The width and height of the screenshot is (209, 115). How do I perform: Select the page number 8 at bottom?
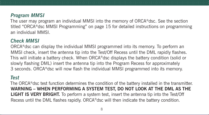pos(101,109)
